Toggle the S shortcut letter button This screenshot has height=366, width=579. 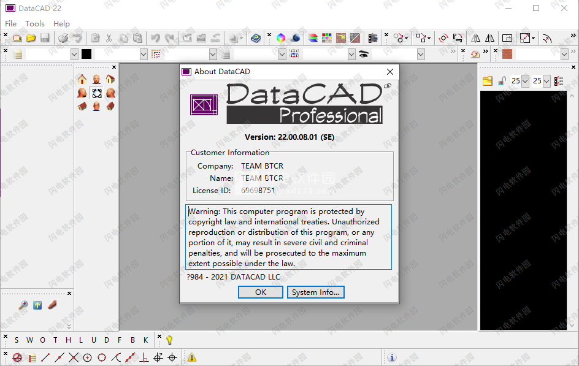tap(17, 340)
